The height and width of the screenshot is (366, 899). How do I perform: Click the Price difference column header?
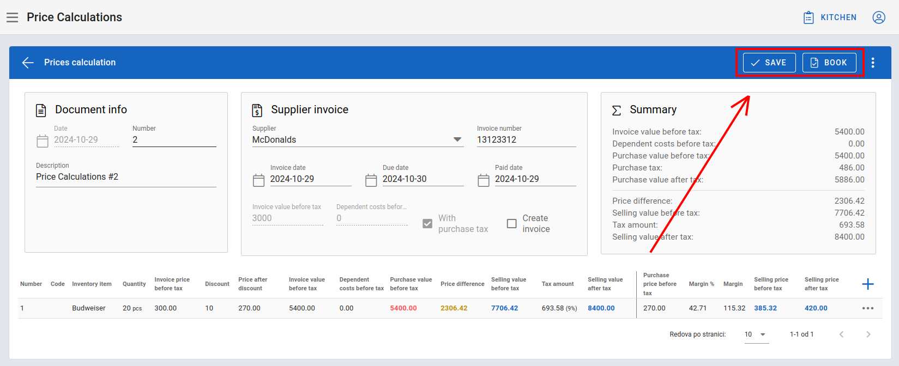click(462, 284)
